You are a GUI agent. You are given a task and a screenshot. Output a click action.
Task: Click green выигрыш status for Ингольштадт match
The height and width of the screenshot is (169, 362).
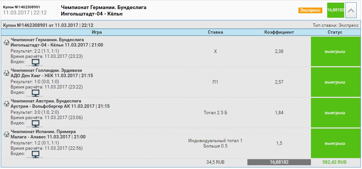pos(335,51)
